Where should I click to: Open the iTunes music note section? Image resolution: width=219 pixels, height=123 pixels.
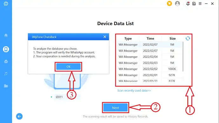6,74
